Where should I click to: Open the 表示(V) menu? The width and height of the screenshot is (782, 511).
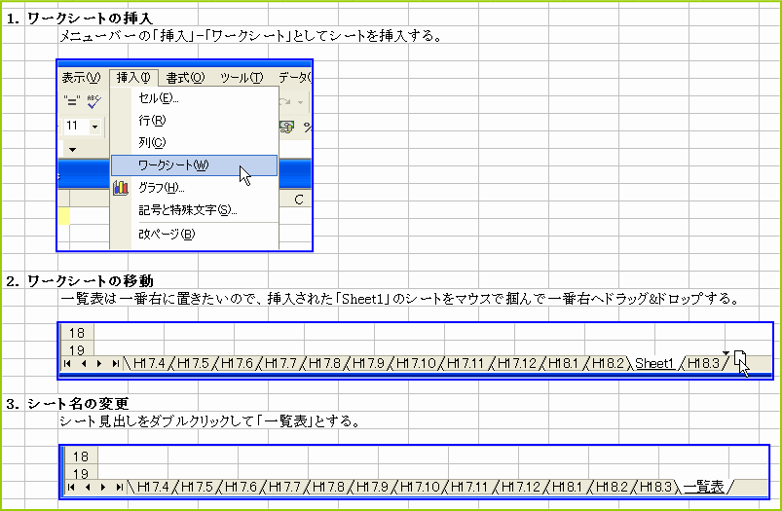pyautogui.click(x=81, y=78)
